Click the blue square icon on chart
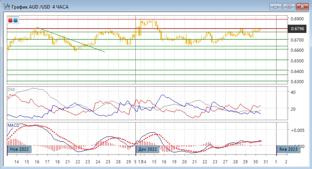Image resolution: width=312 pixels, height=169 pixels. (15, 20)
